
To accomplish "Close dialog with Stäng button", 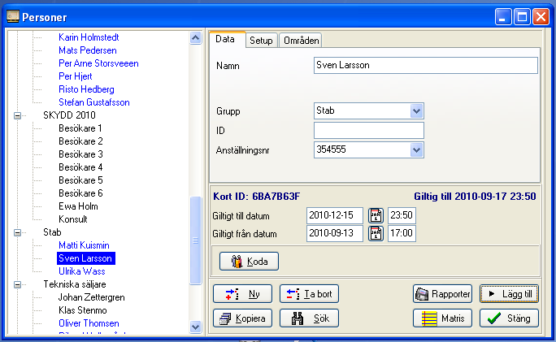I will (x=509, y=318).
